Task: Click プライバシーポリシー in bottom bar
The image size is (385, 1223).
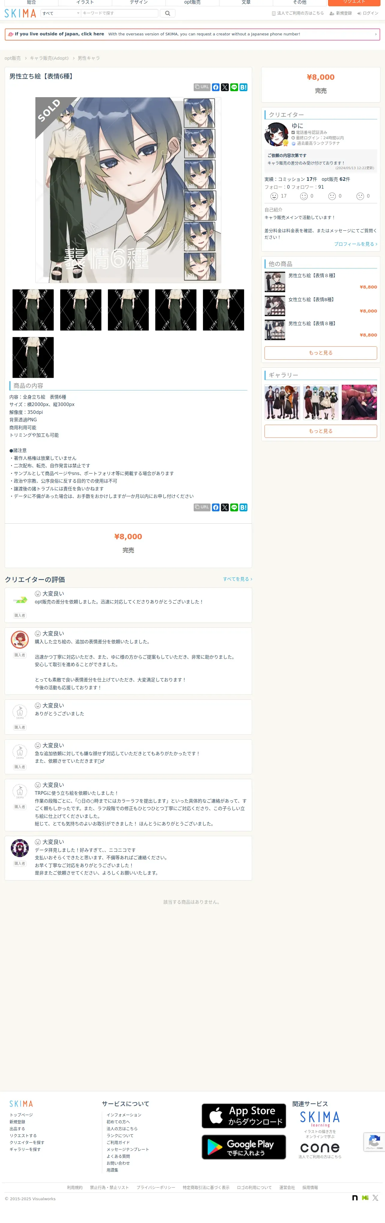Action: point(156,1187)
